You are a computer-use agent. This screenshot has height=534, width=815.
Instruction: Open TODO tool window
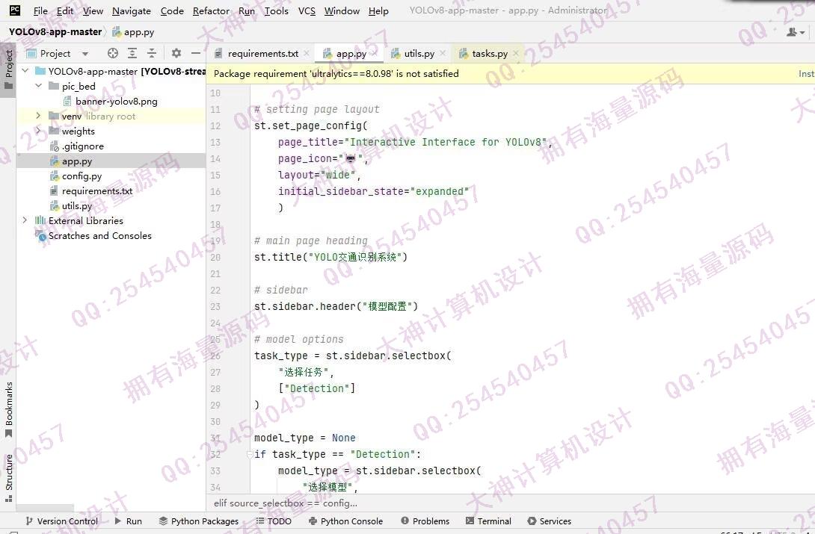[274, 521]
